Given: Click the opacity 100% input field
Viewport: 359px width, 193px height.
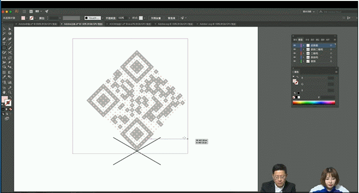Looking at the screenshot, I should click(x=122, y=18).
